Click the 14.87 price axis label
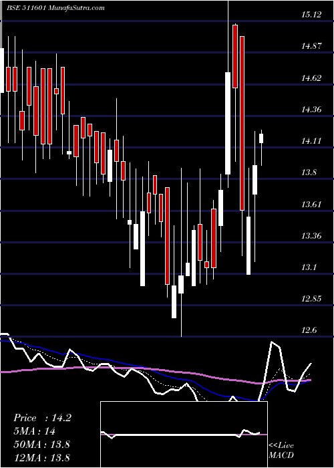Viewport: 334px width, 468px height. (311, 46)
